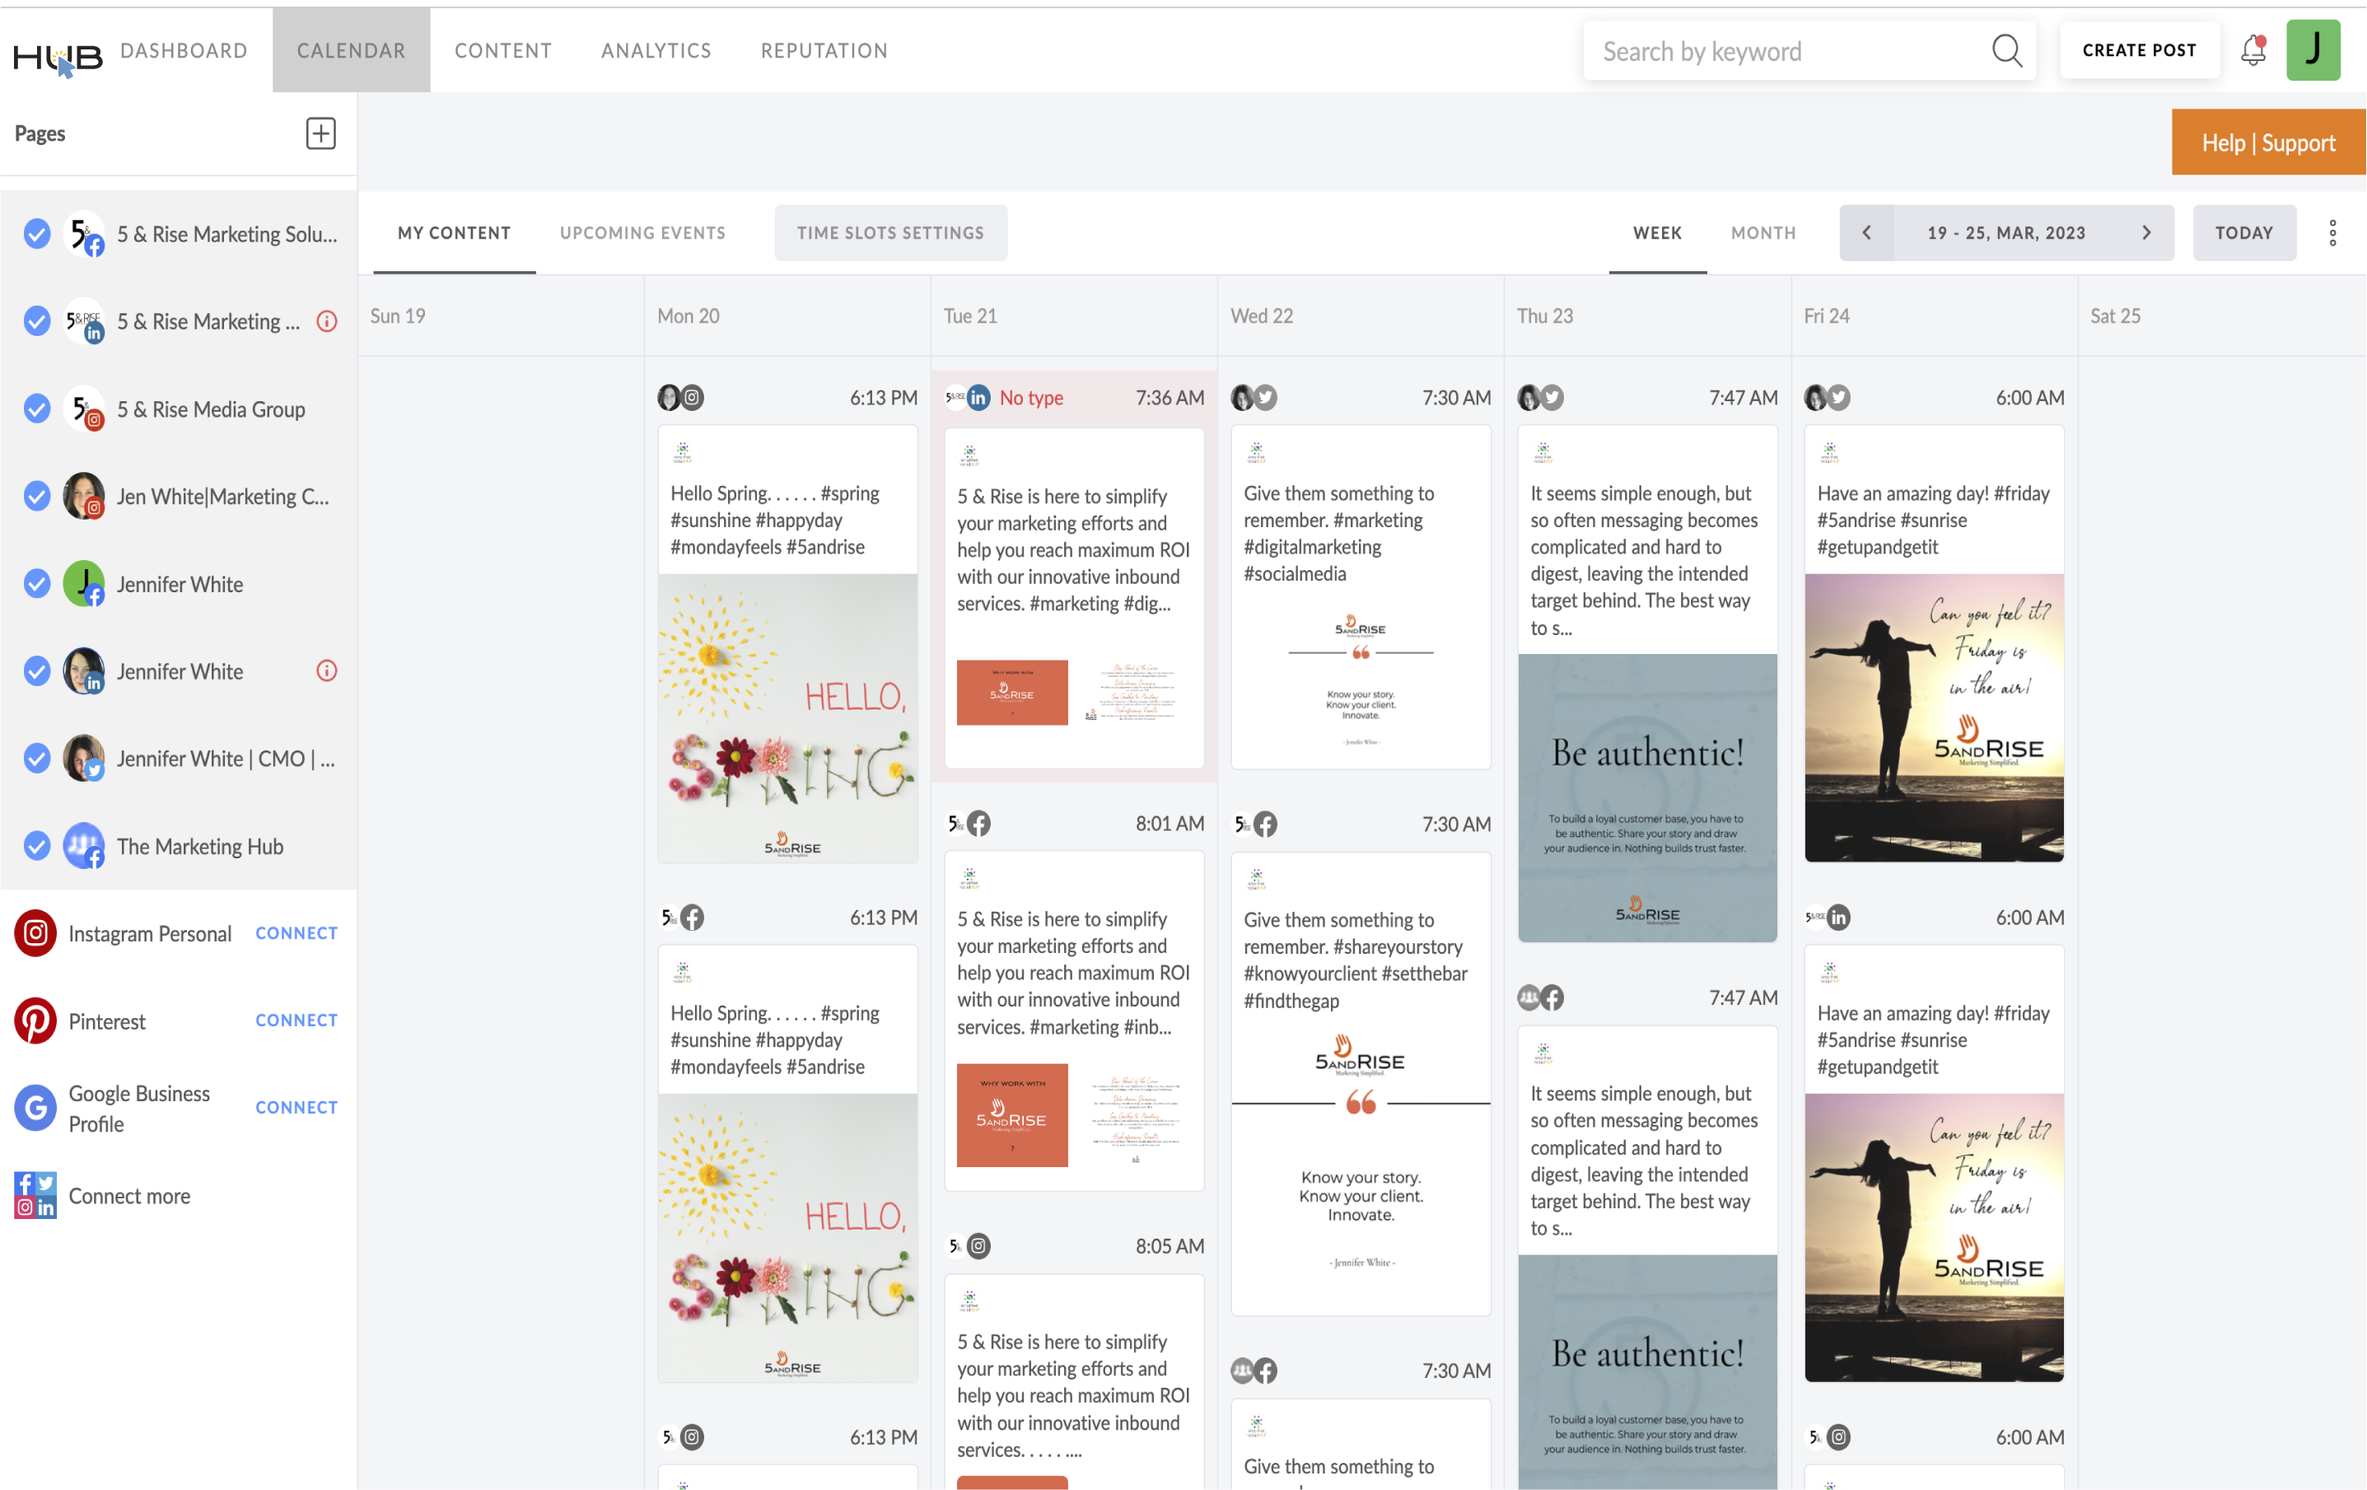Connect Pinterest account
Viewport: 2367px width, 1490px height.
(296, 1021)
